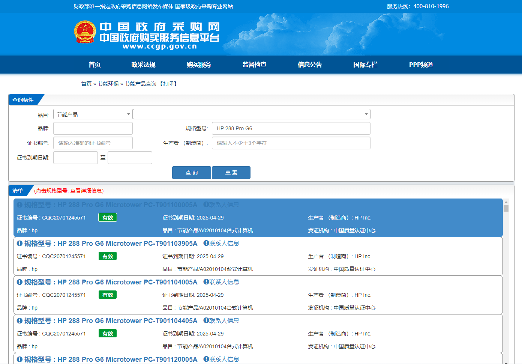Click 节能环保 breadcrumb link
The image size is (522, 364).
point(108,84)
